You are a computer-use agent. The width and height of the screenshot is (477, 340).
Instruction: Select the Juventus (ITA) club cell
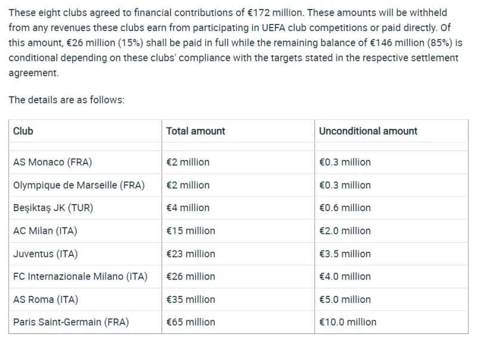pos(45,254)
